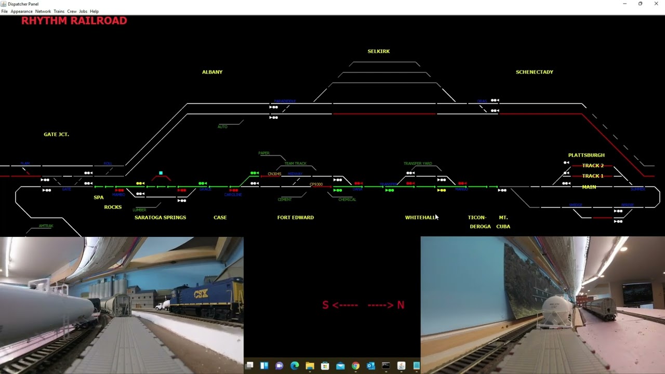Click the red signal at CAROLINE
Screen dimensions: 665x374
coord(234,190)
